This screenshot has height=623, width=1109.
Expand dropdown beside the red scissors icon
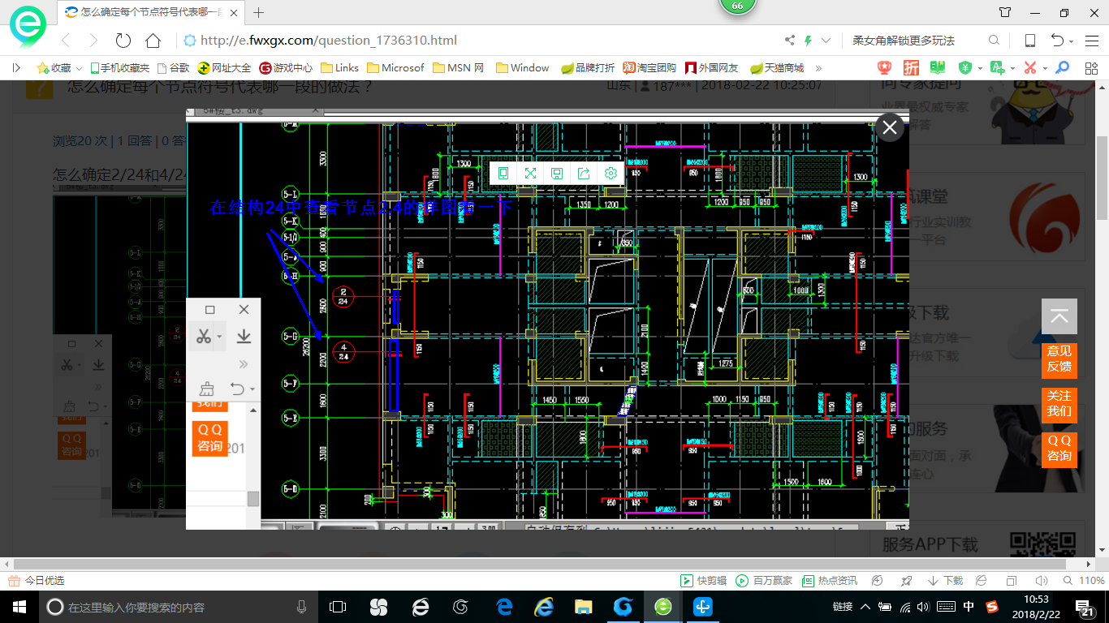click(1045, 69)
